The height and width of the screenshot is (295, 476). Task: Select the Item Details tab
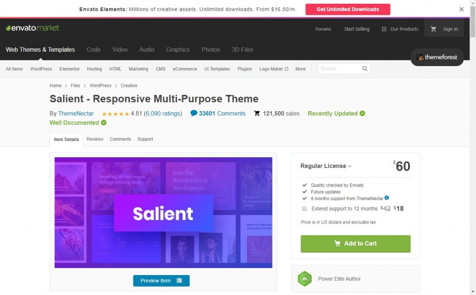point(66,140)
